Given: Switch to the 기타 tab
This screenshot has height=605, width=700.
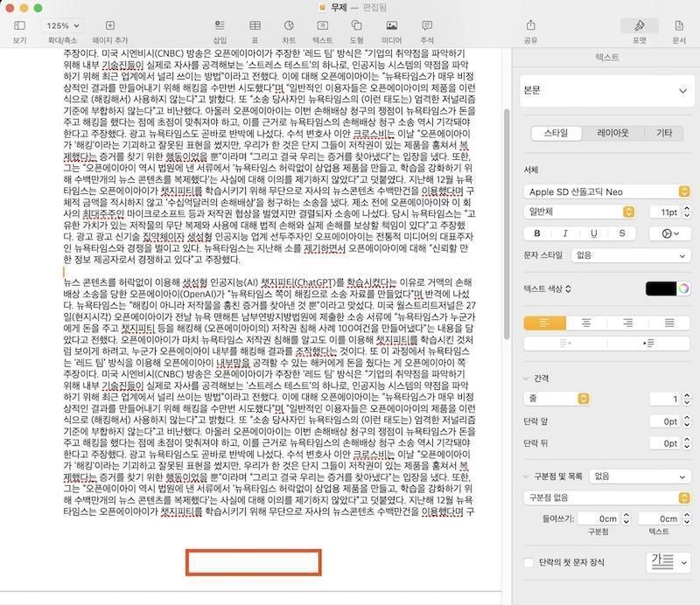Looking at the screenshot, I should [x=664, y=133].
